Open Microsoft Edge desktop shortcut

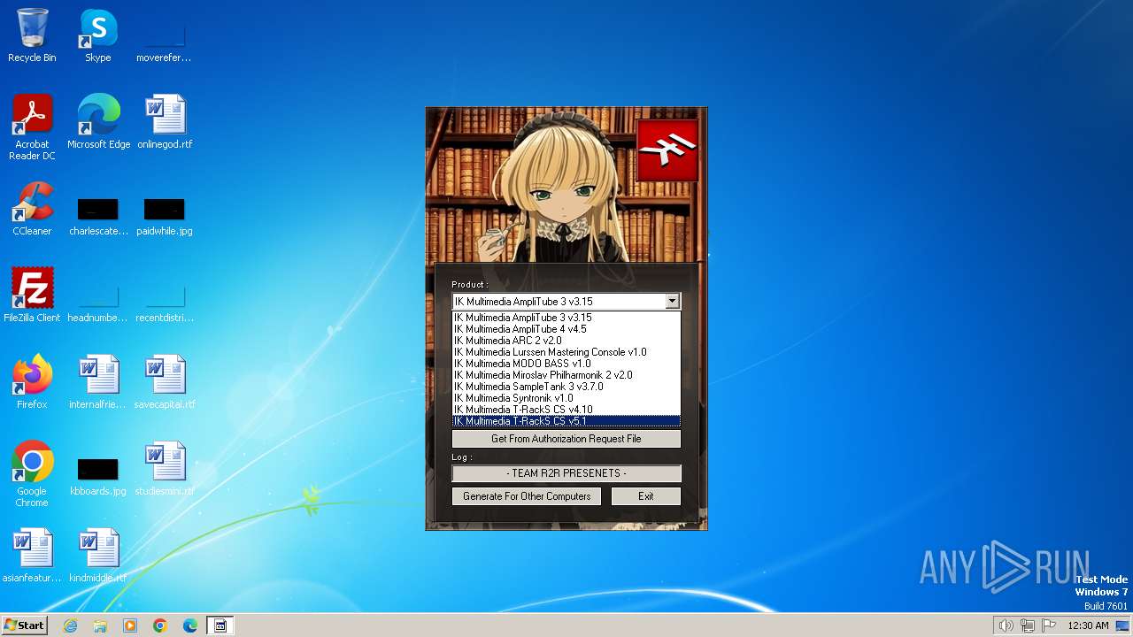(98, 122)
